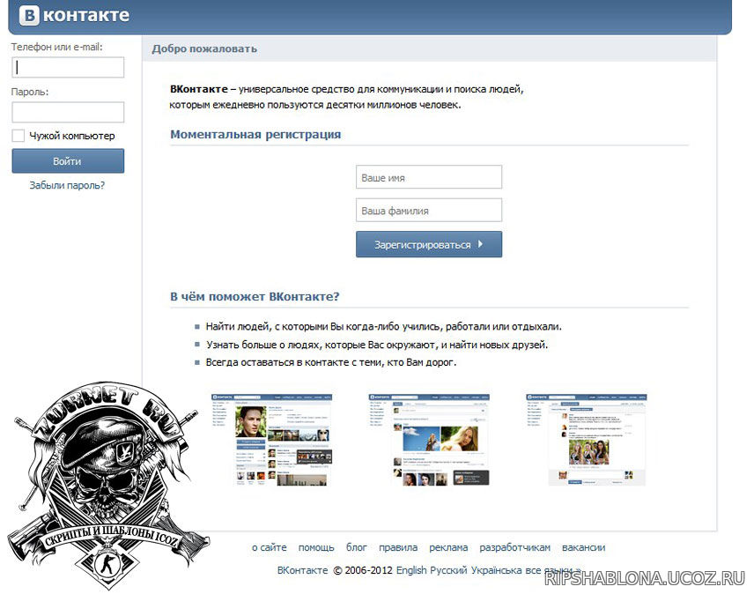Focus the phone or e-mail field

pyautogui.click(x=68, y=67)
